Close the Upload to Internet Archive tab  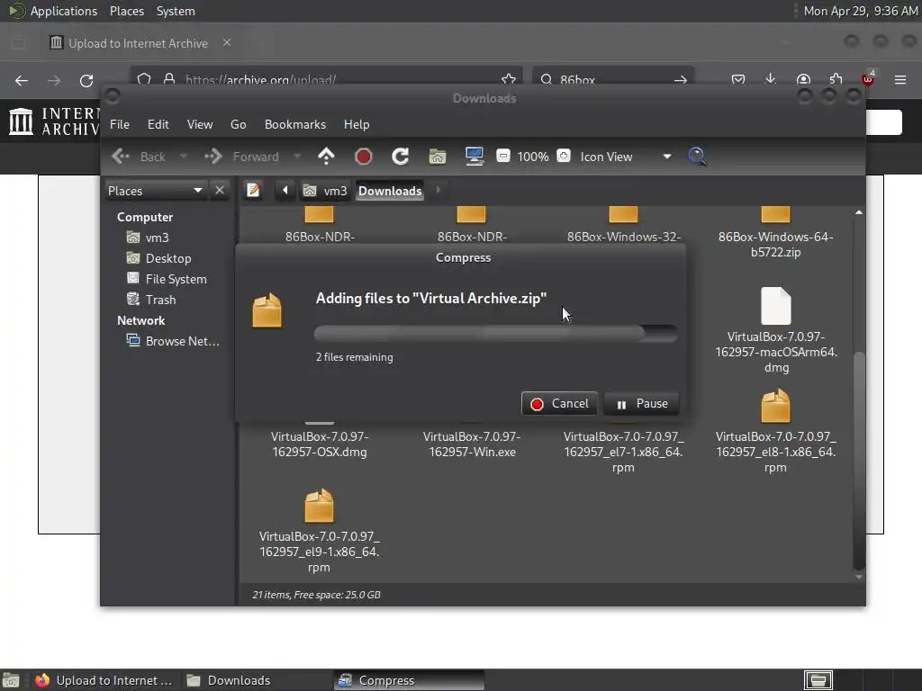click(226, 43)
